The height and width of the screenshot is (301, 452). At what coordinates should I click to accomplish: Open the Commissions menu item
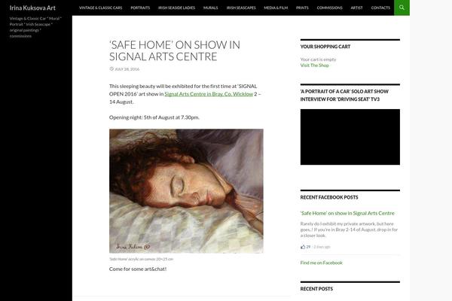329,8
